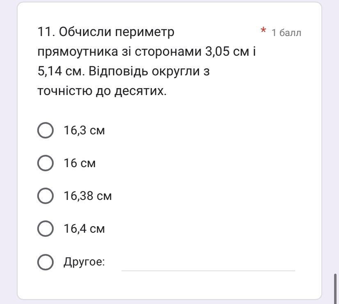Click "3,05 см" in the question text
This screenshot has height=304, width=339.
222,52
